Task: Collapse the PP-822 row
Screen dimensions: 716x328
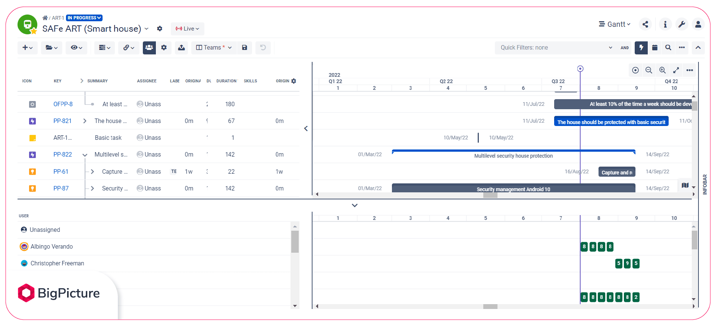Action: coord(85,155)
